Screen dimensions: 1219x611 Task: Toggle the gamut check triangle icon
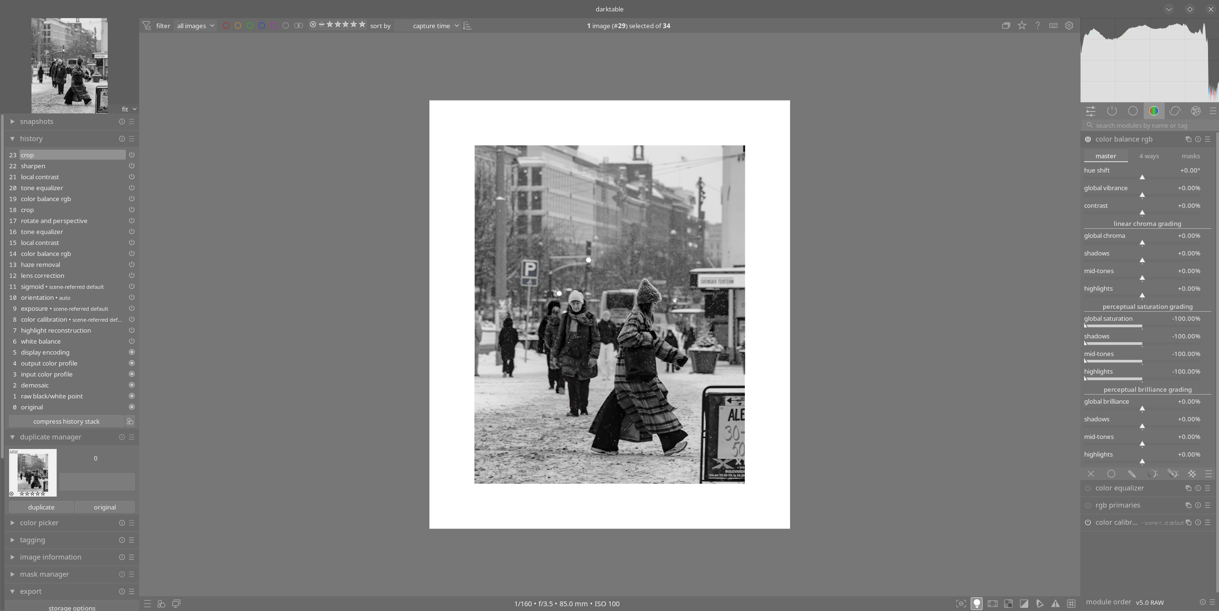pyautogui.click(x=1056, y=603)
